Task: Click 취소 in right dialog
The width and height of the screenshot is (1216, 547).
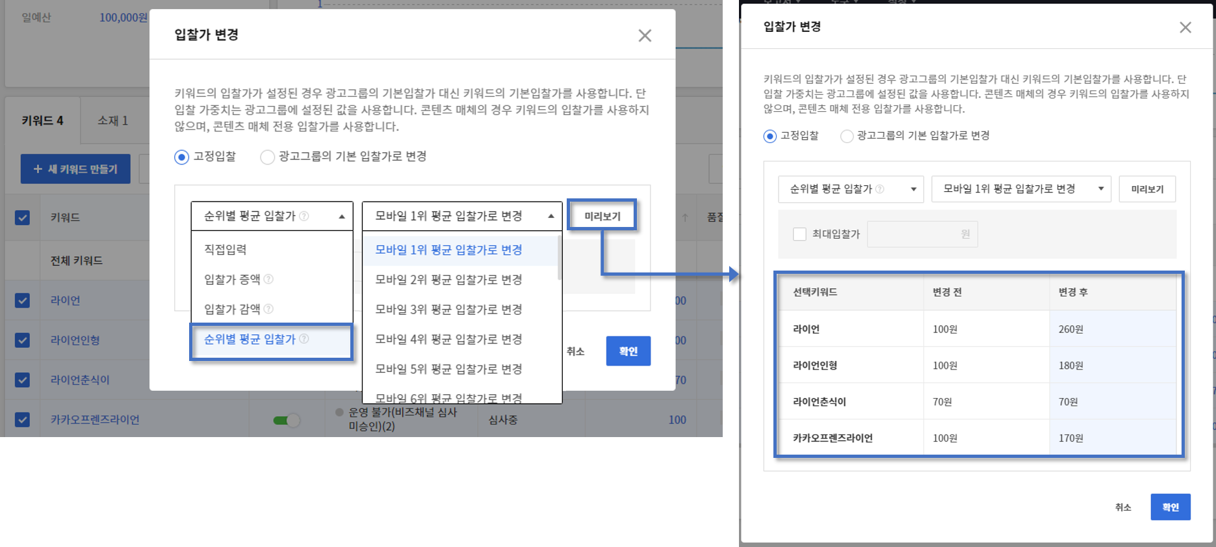Action: (1123, 507)
